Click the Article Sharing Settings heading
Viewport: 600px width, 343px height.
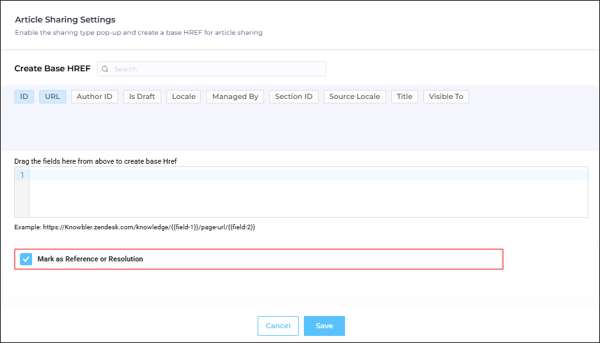coord(65,19)
